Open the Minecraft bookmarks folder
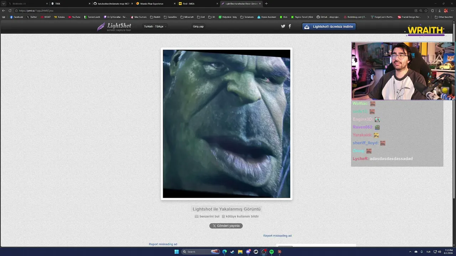Image resolution: width=456 pixels, height=256 pixels. click(x=187, y=17)
